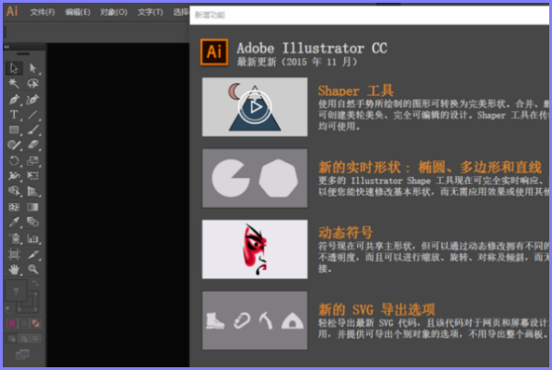Select the Shaper tool in toolbar

pos(14,145)
